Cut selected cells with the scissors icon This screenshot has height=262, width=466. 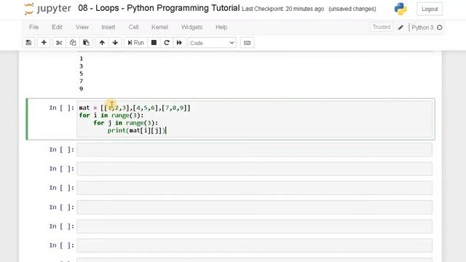59,43
